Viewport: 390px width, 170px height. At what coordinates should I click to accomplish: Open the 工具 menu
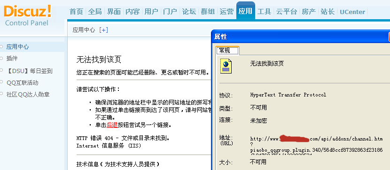click(x=264, y=12)
